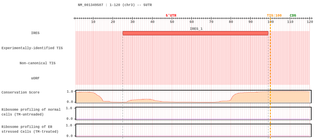Click inside the TM-untreated ribosome profiling plot
Viewport: 317px width, 140px height.
[x=193, y=114]
